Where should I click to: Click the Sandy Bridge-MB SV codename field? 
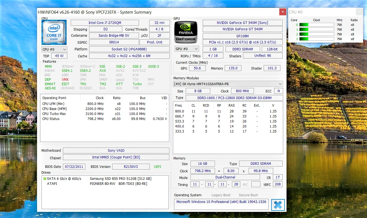click(x=114, y=36)
